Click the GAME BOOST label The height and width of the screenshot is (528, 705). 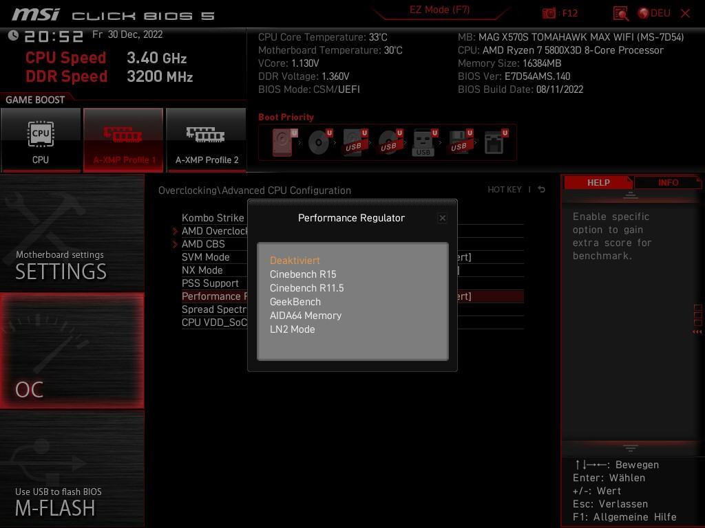coord(35,100)
